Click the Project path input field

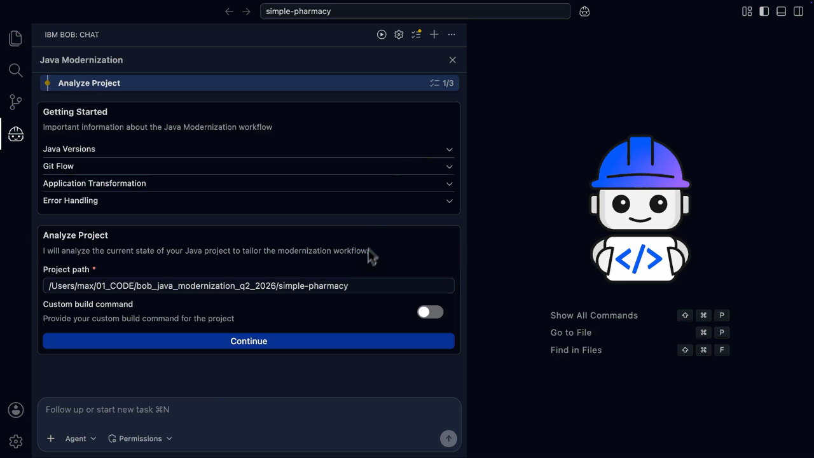(249, 286)
